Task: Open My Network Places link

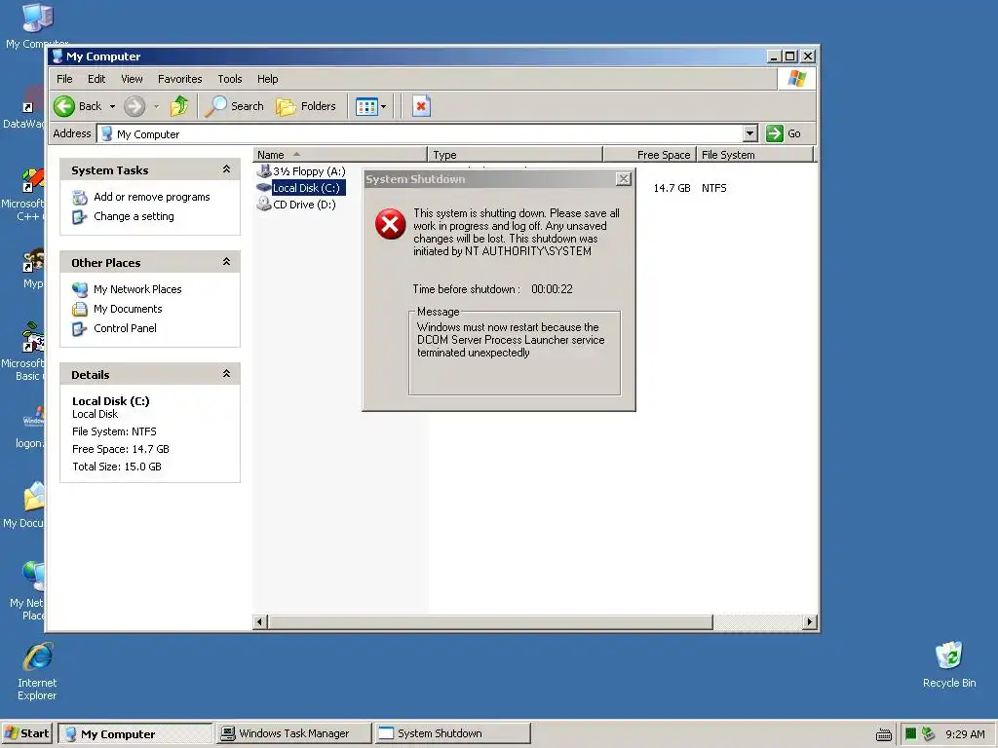Action: 137,289
